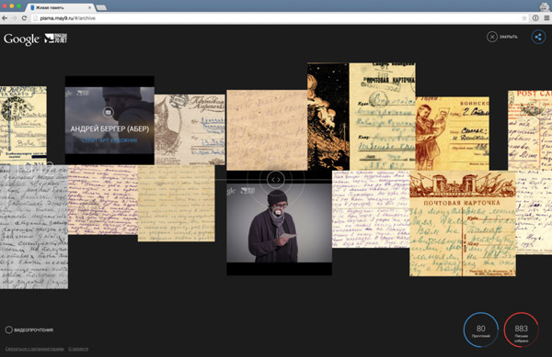Switch to the Живая память browser tab
This screenshot has height=357, width=552.
pyautogui.click(x=60, y=7)
